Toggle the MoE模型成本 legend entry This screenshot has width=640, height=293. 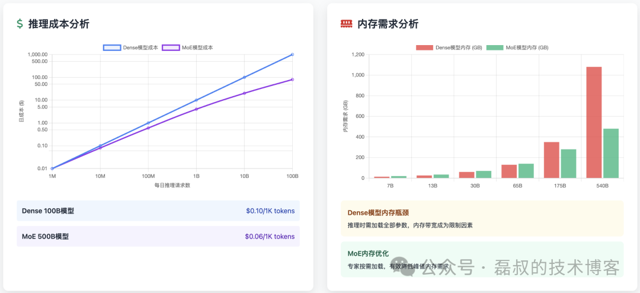[187, 48]
